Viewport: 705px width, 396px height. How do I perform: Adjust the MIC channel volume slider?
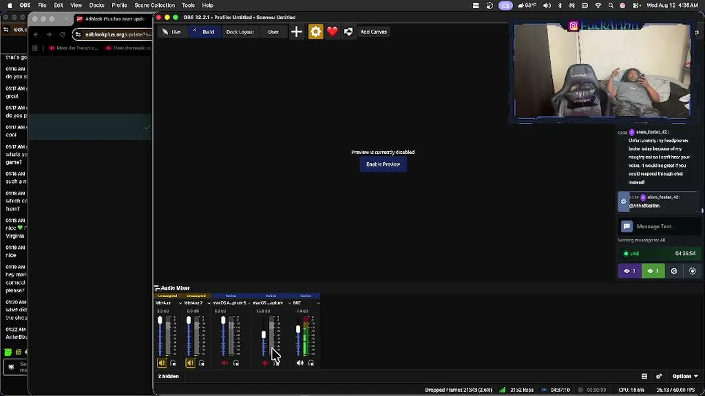(298, 336)
